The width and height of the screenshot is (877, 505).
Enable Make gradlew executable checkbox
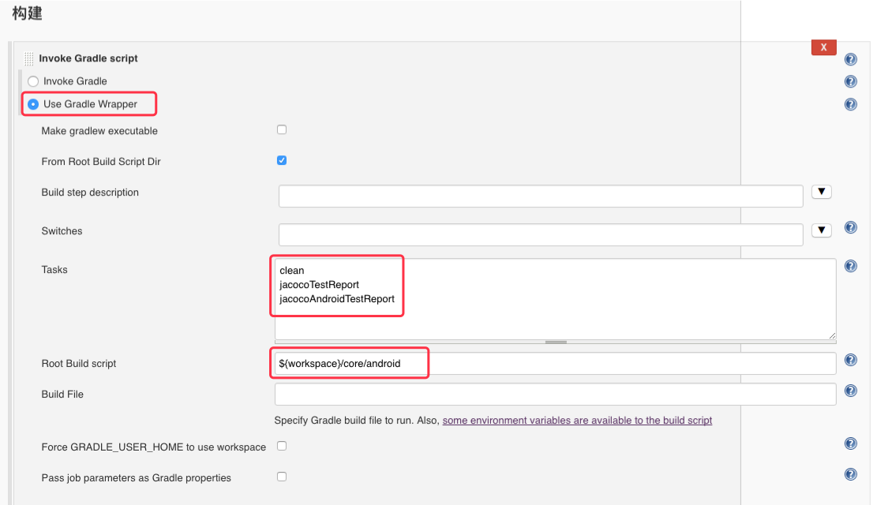point(282,129)
